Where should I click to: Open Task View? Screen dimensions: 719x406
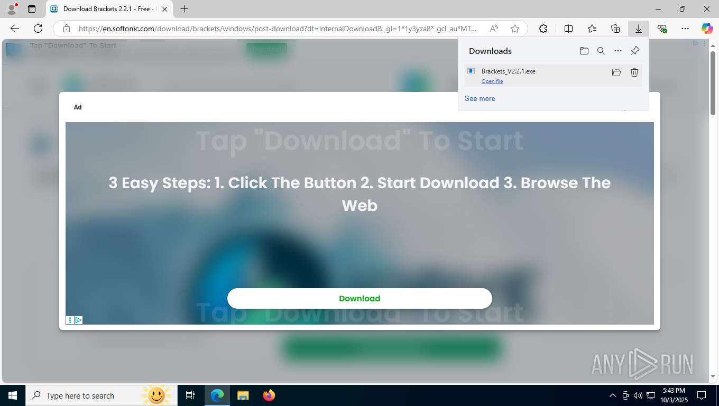click(x=190, y=395)
